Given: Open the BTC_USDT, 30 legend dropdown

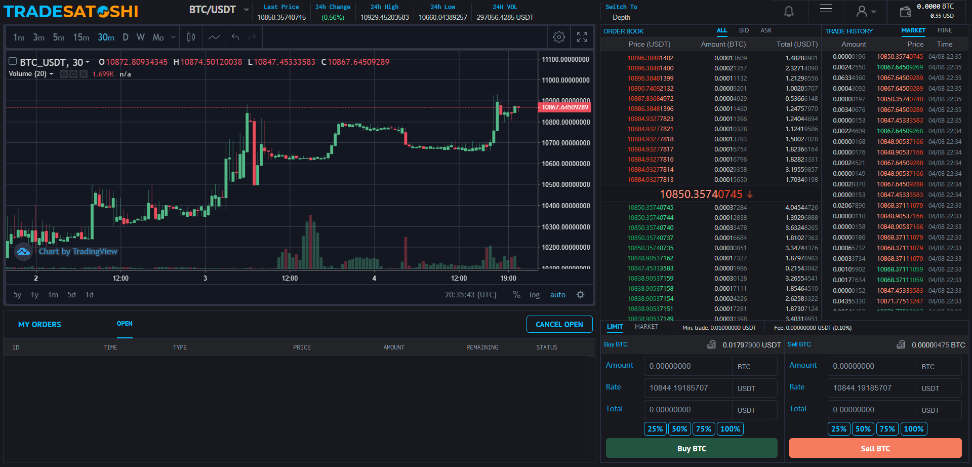Looking at the screenshot, I should (88, 62).
